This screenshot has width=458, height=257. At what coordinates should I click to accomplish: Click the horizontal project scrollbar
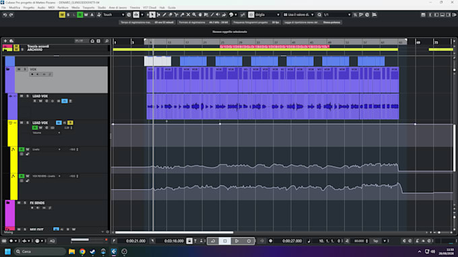pos(174,233)
